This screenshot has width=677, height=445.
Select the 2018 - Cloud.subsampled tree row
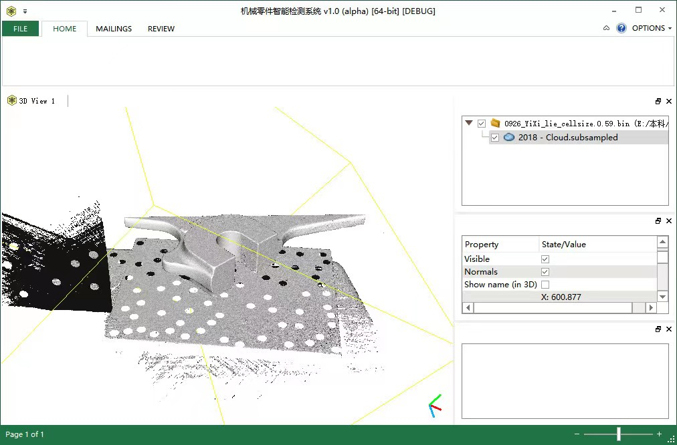(x=578, y=138)
